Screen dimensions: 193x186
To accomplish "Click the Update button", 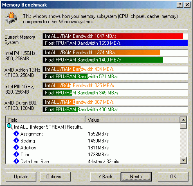I will point(21,177).
